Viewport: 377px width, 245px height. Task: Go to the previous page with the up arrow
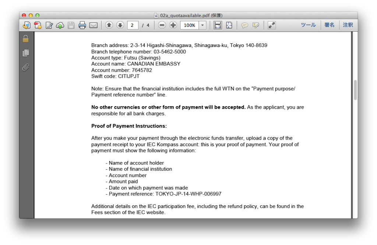[x=109, y=25]
